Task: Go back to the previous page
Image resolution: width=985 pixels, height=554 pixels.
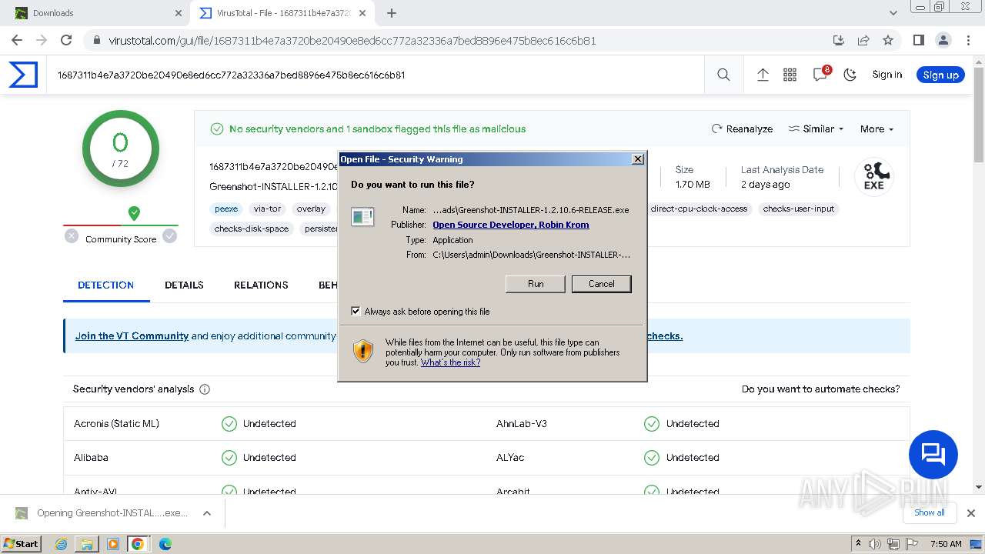Action: point(17,40)
